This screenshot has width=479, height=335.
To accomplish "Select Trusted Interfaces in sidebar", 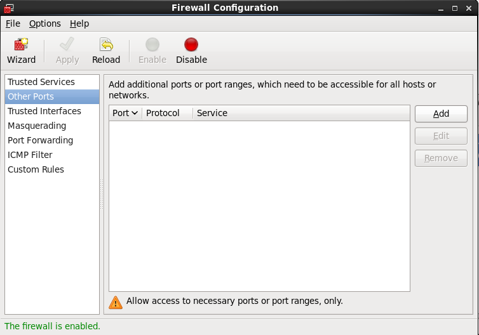I will pos(52,111).
